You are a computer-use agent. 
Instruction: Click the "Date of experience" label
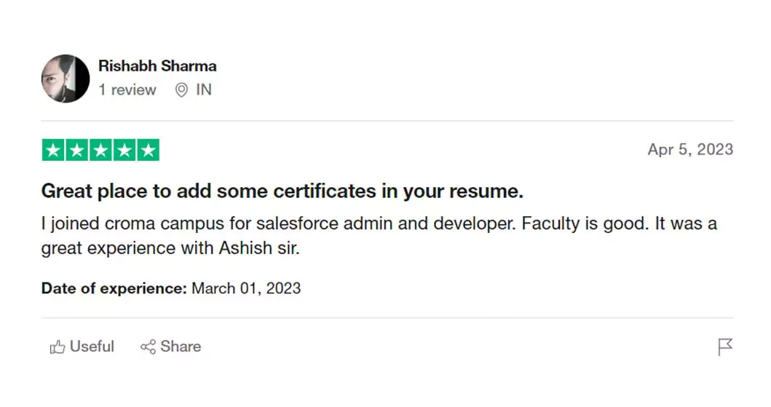pos(114,288)
